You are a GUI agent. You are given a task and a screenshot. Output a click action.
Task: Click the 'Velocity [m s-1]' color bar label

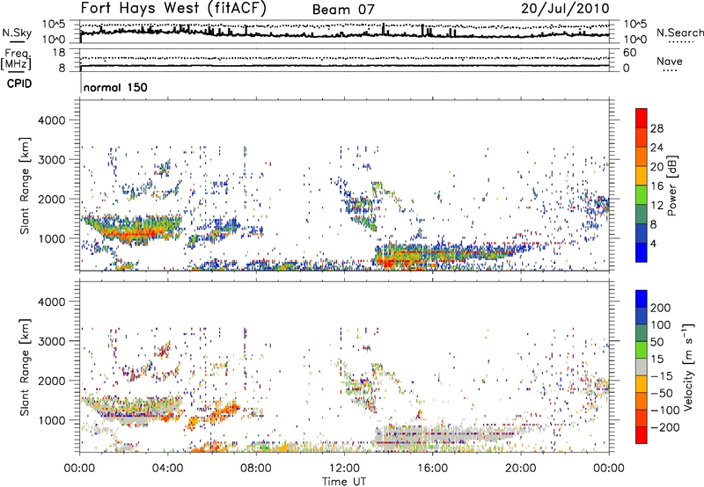pyautogui.click(x=688, y=367)
